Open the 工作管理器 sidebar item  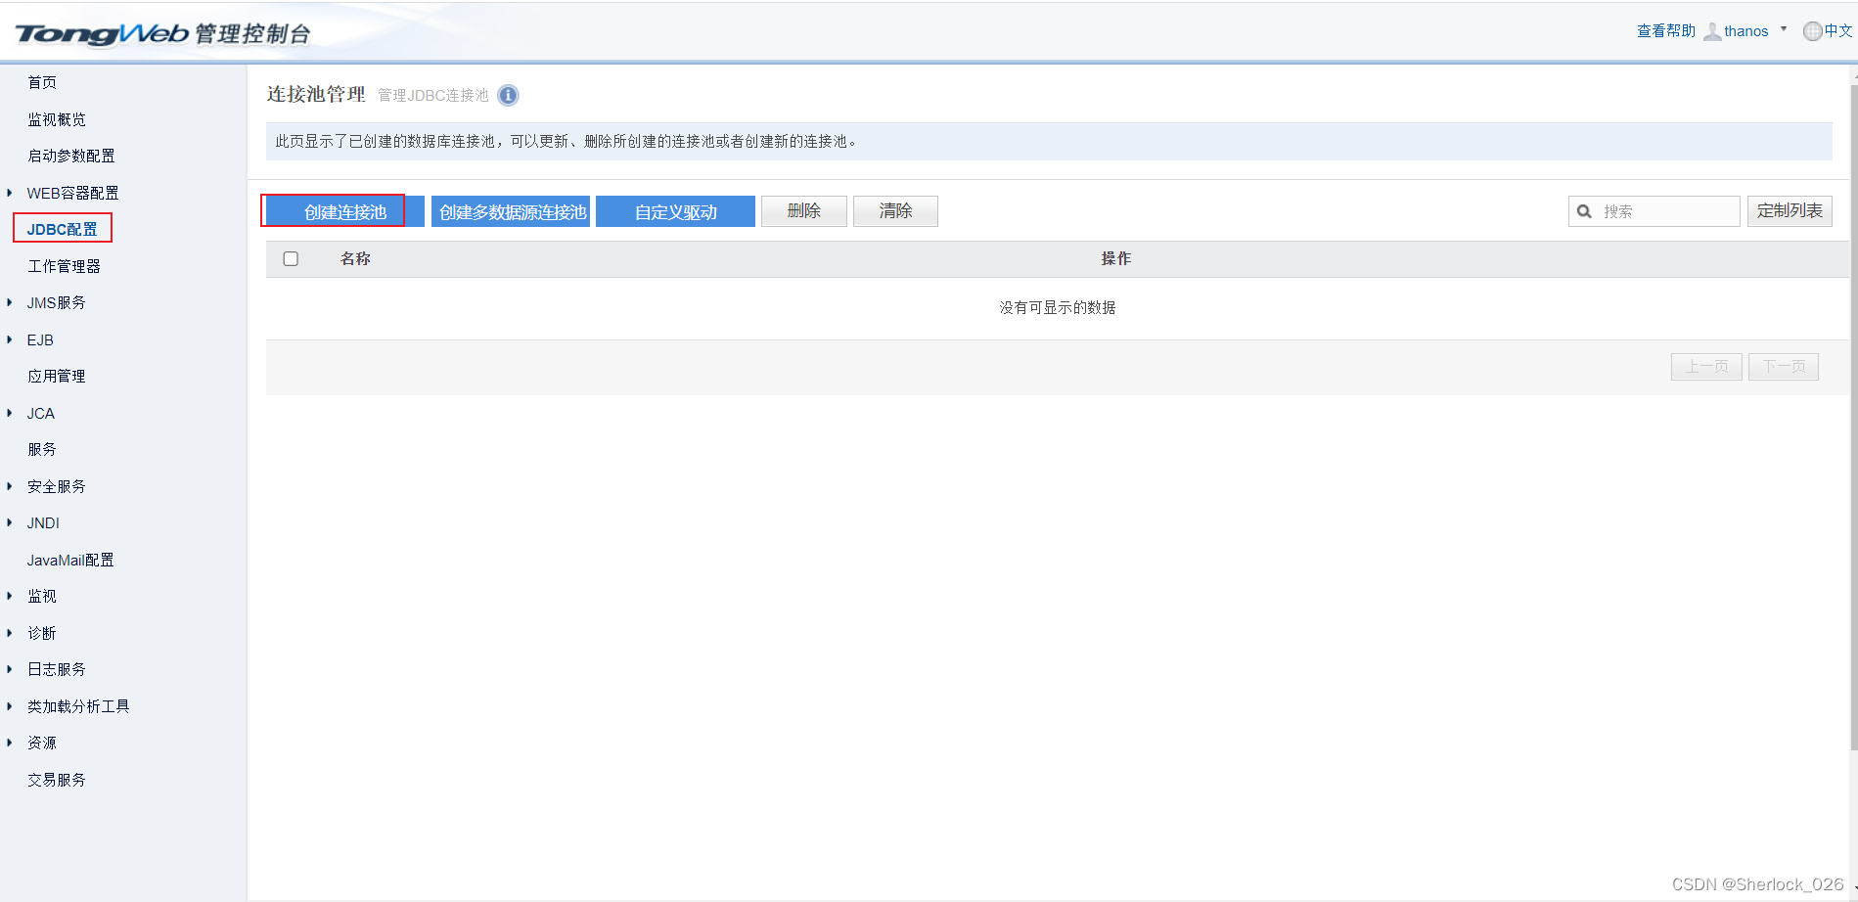pos(64,265)
